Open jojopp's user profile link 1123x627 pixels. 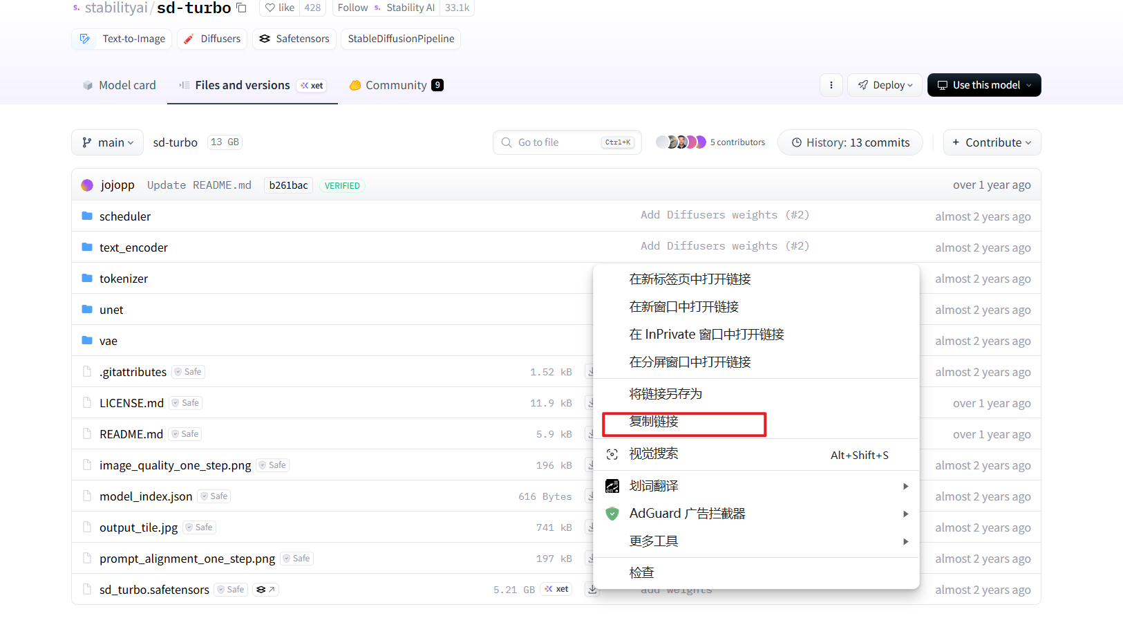coord(117,185)
